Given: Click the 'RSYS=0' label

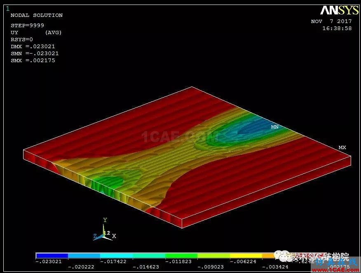Looking at the screenshot, I should (x=22, y=40).
